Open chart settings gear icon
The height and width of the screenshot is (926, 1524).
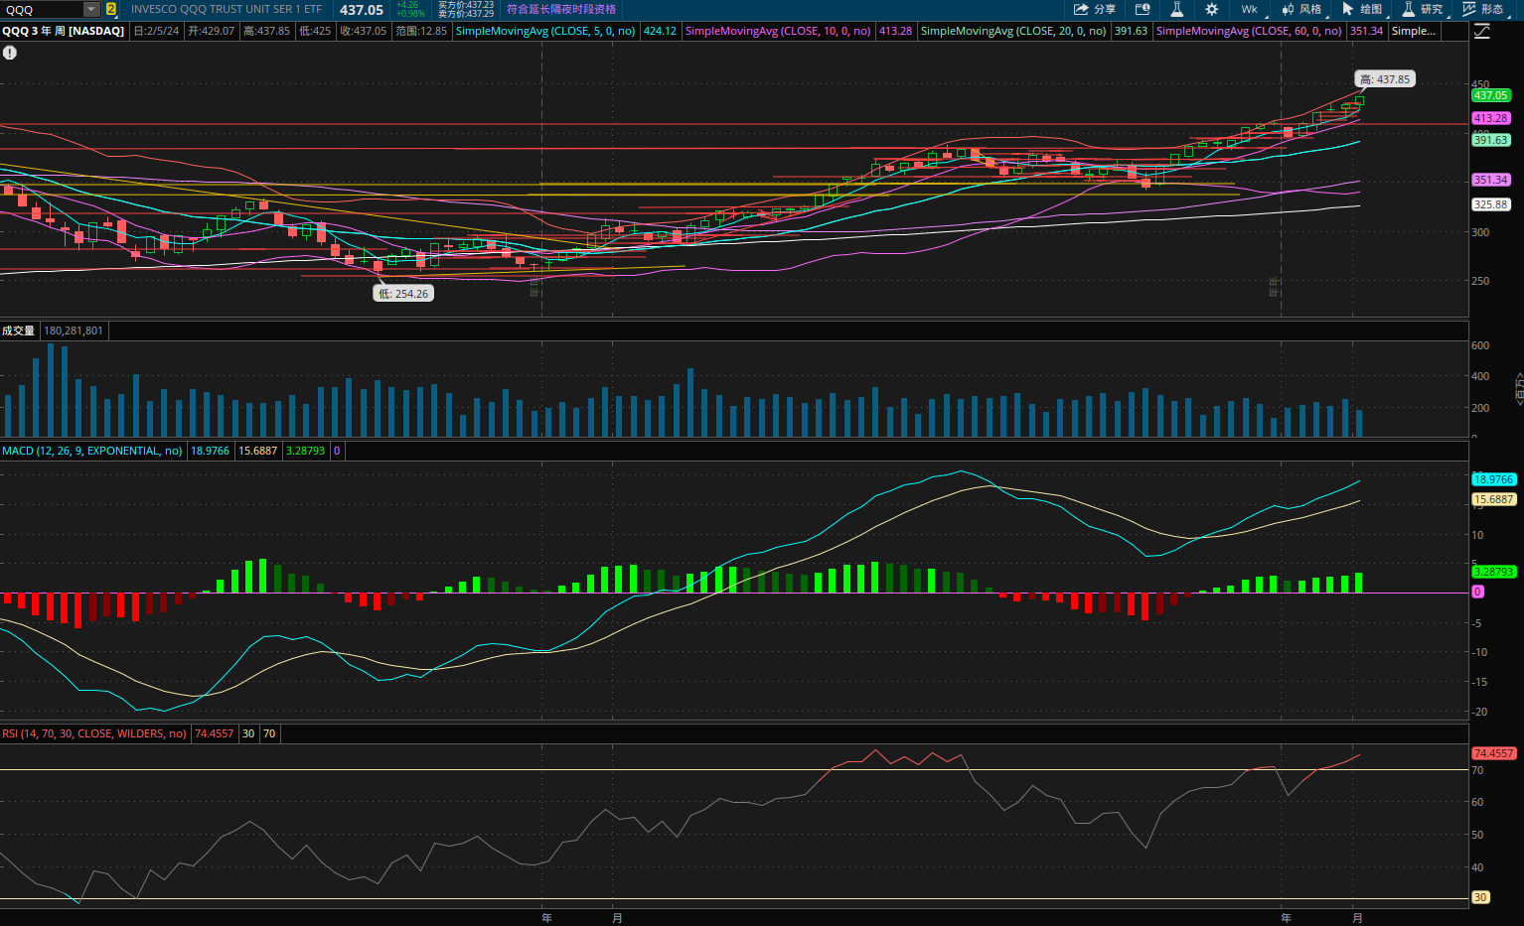1211,9
